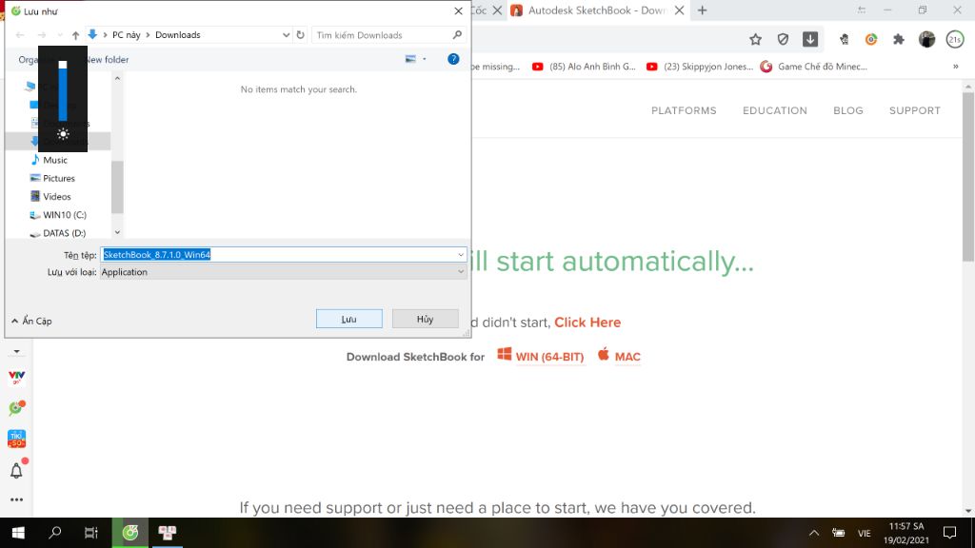Viewport: 975px width, 548px height.
Task: Show more bookmarks with the chevron
Action: tap(956, 67)
